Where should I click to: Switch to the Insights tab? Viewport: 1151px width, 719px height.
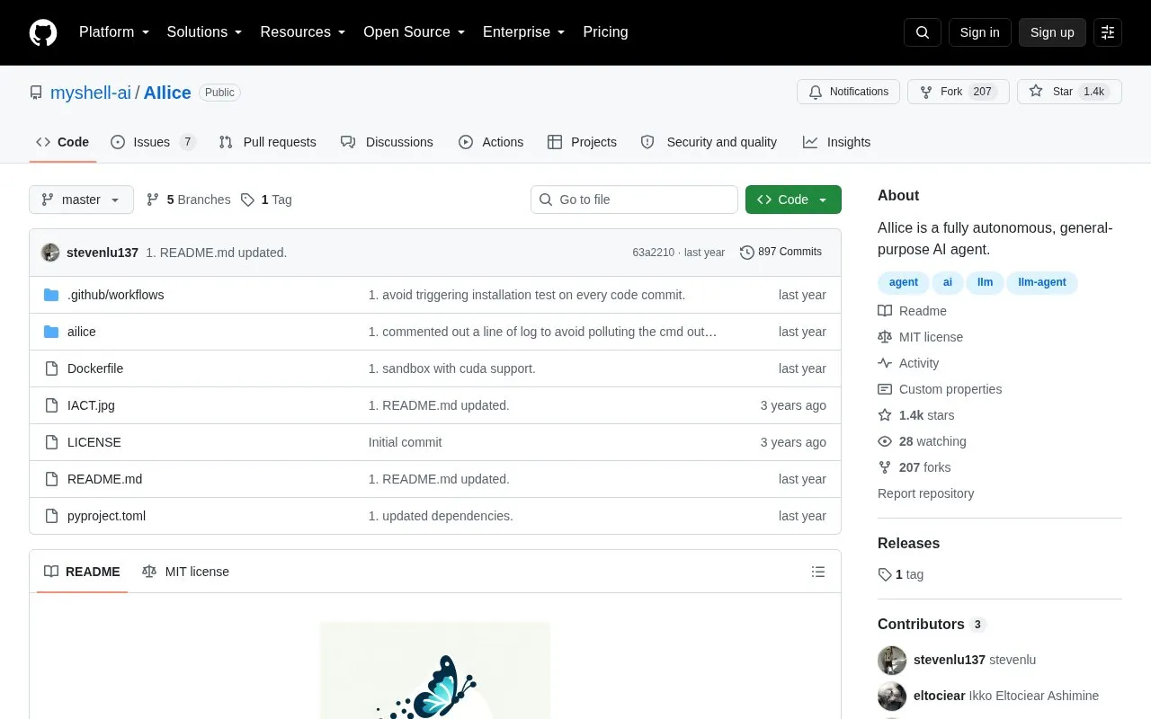(836, 142)
